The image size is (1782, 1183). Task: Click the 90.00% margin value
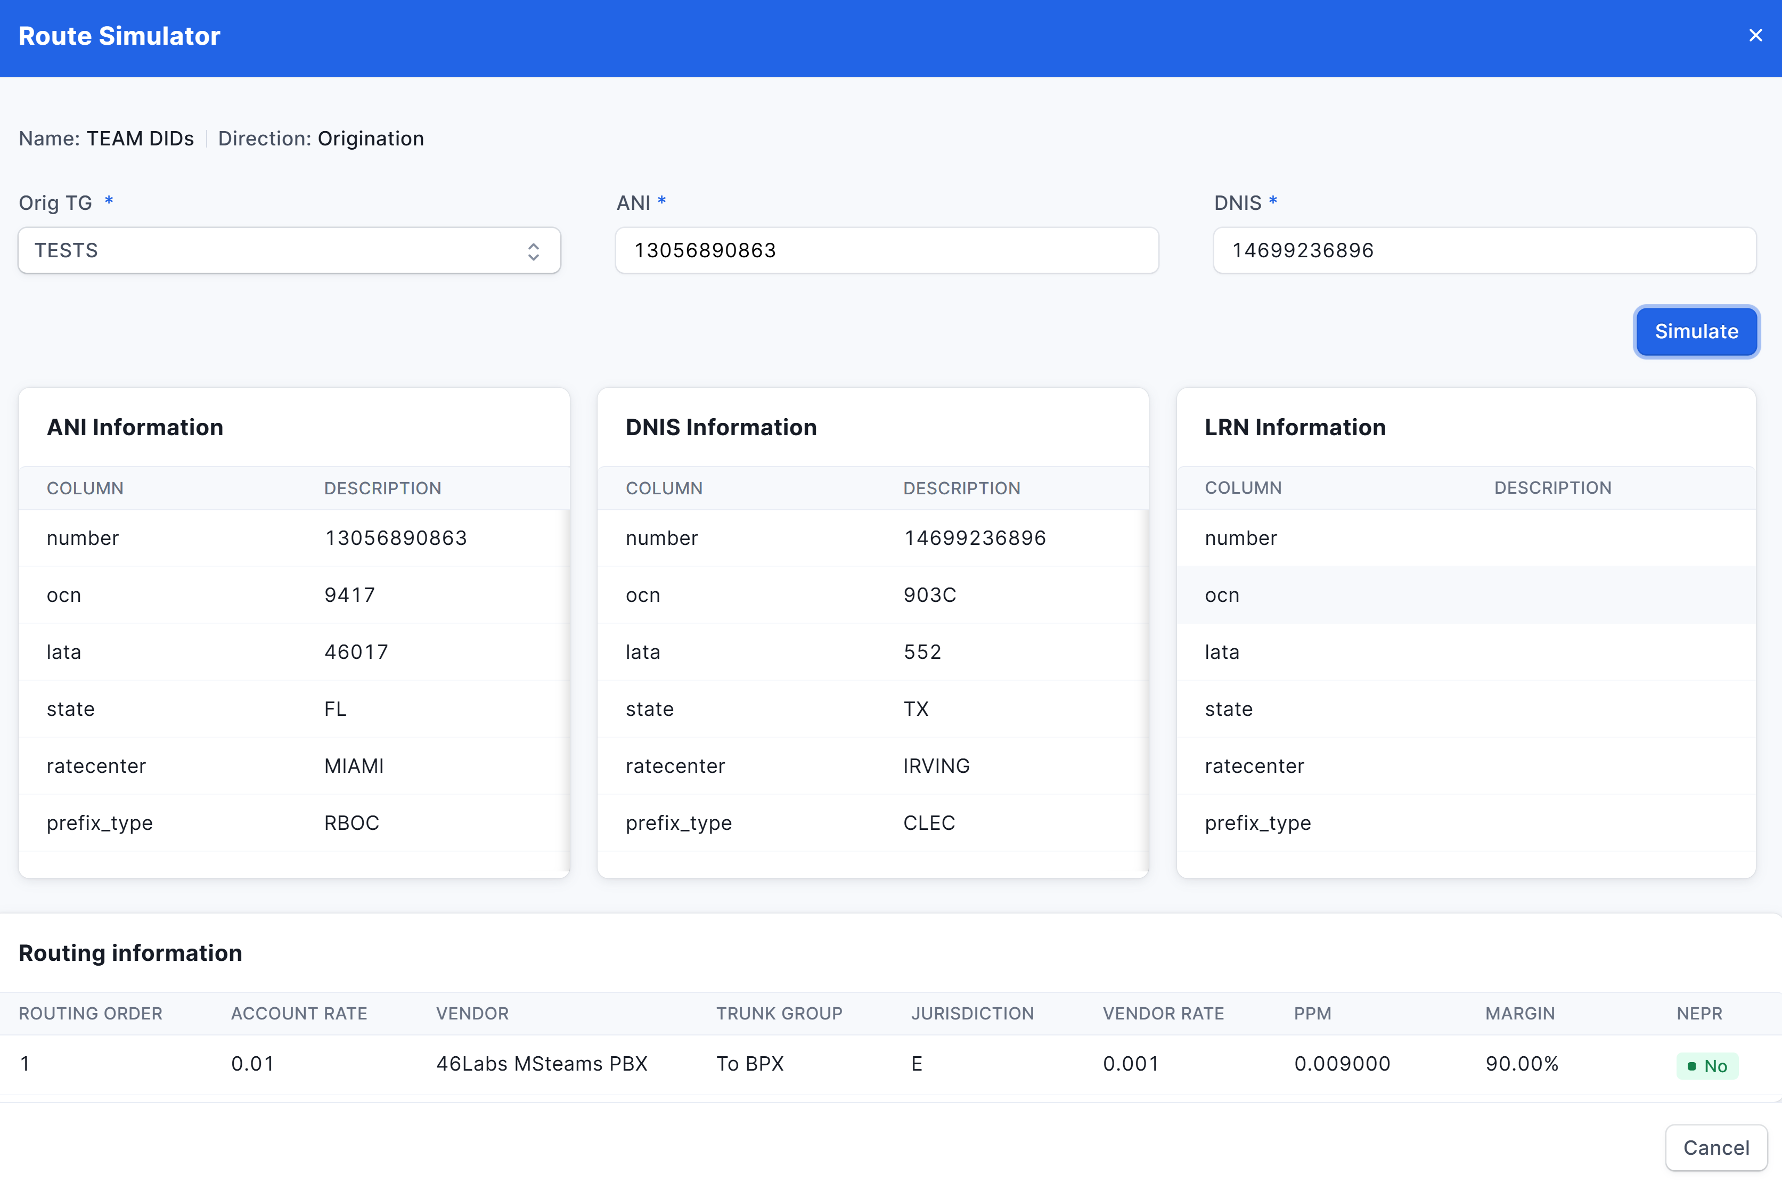point(1522,1064)
